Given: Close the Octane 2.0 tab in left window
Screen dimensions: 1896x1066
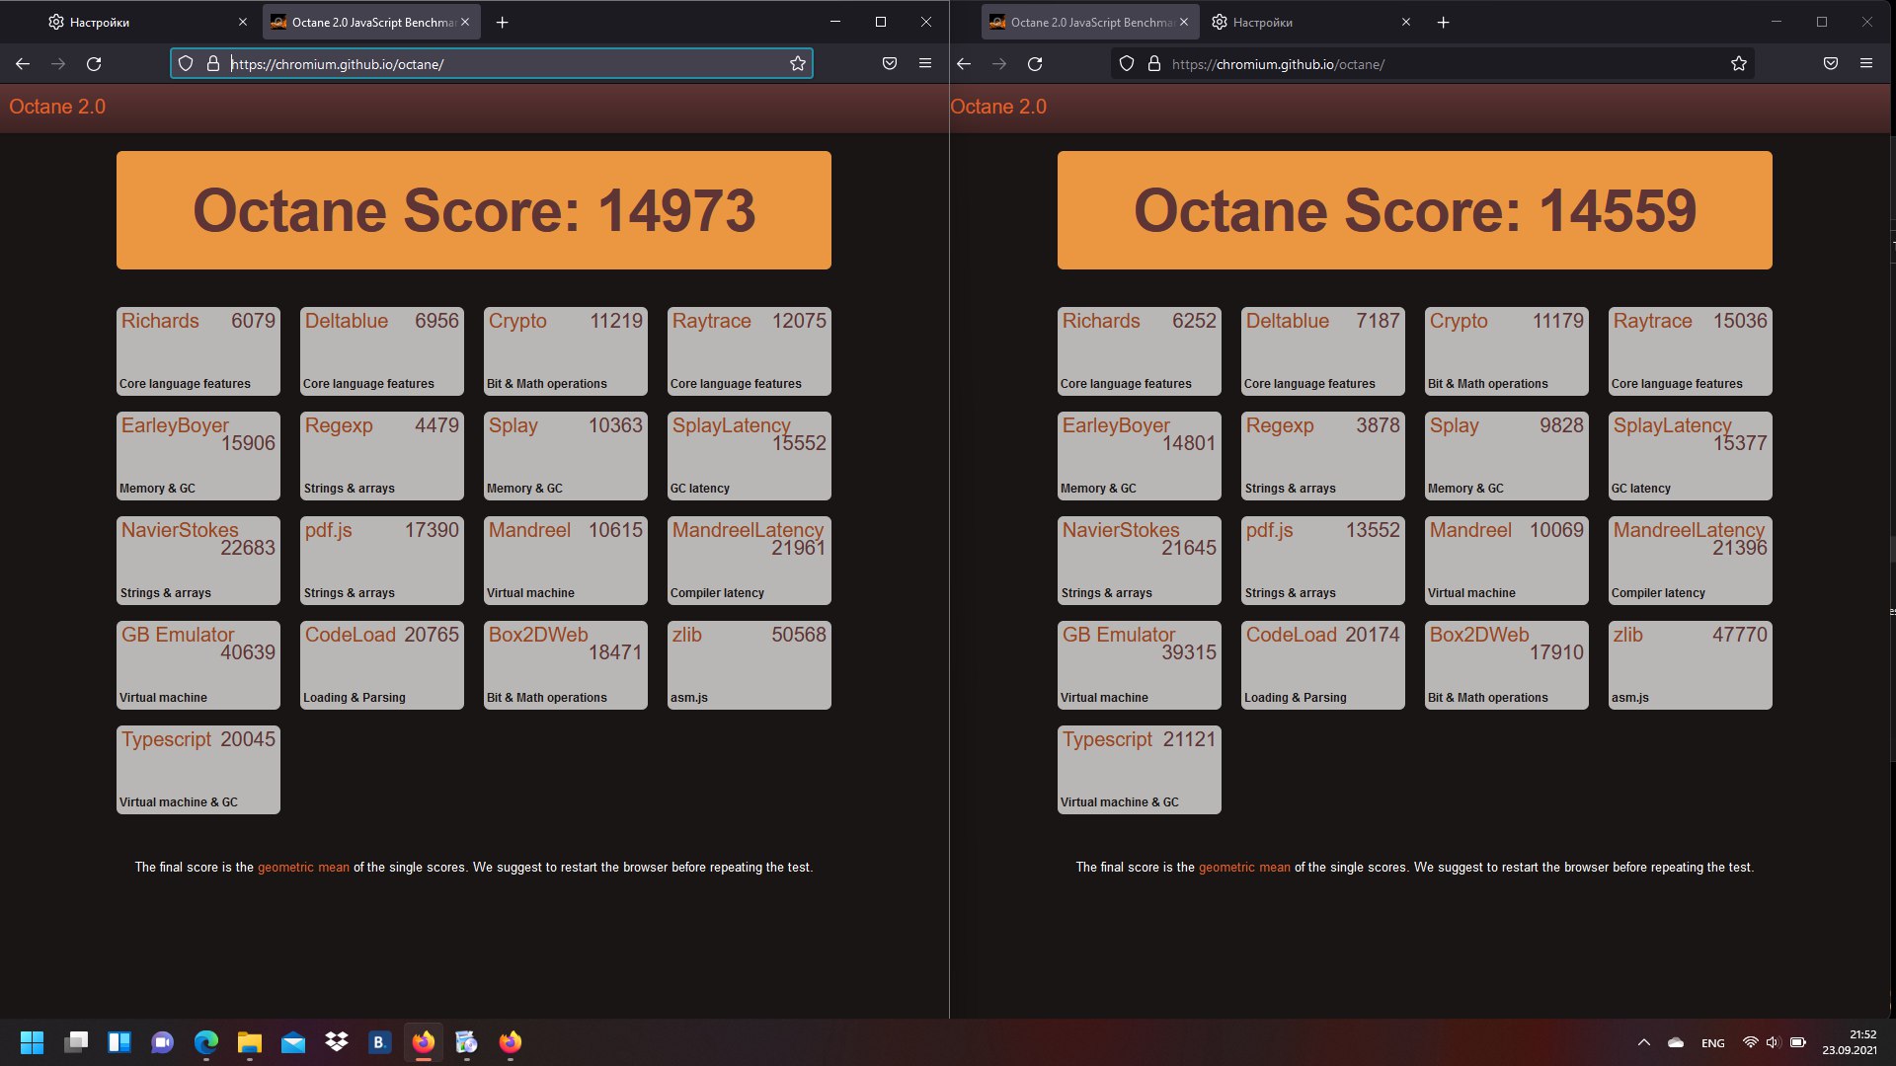Looking at the screenshot, I should tap(466, 22).
